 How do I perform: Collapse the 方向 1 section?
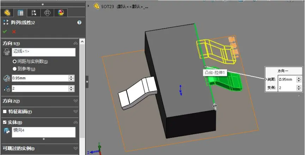76,43
